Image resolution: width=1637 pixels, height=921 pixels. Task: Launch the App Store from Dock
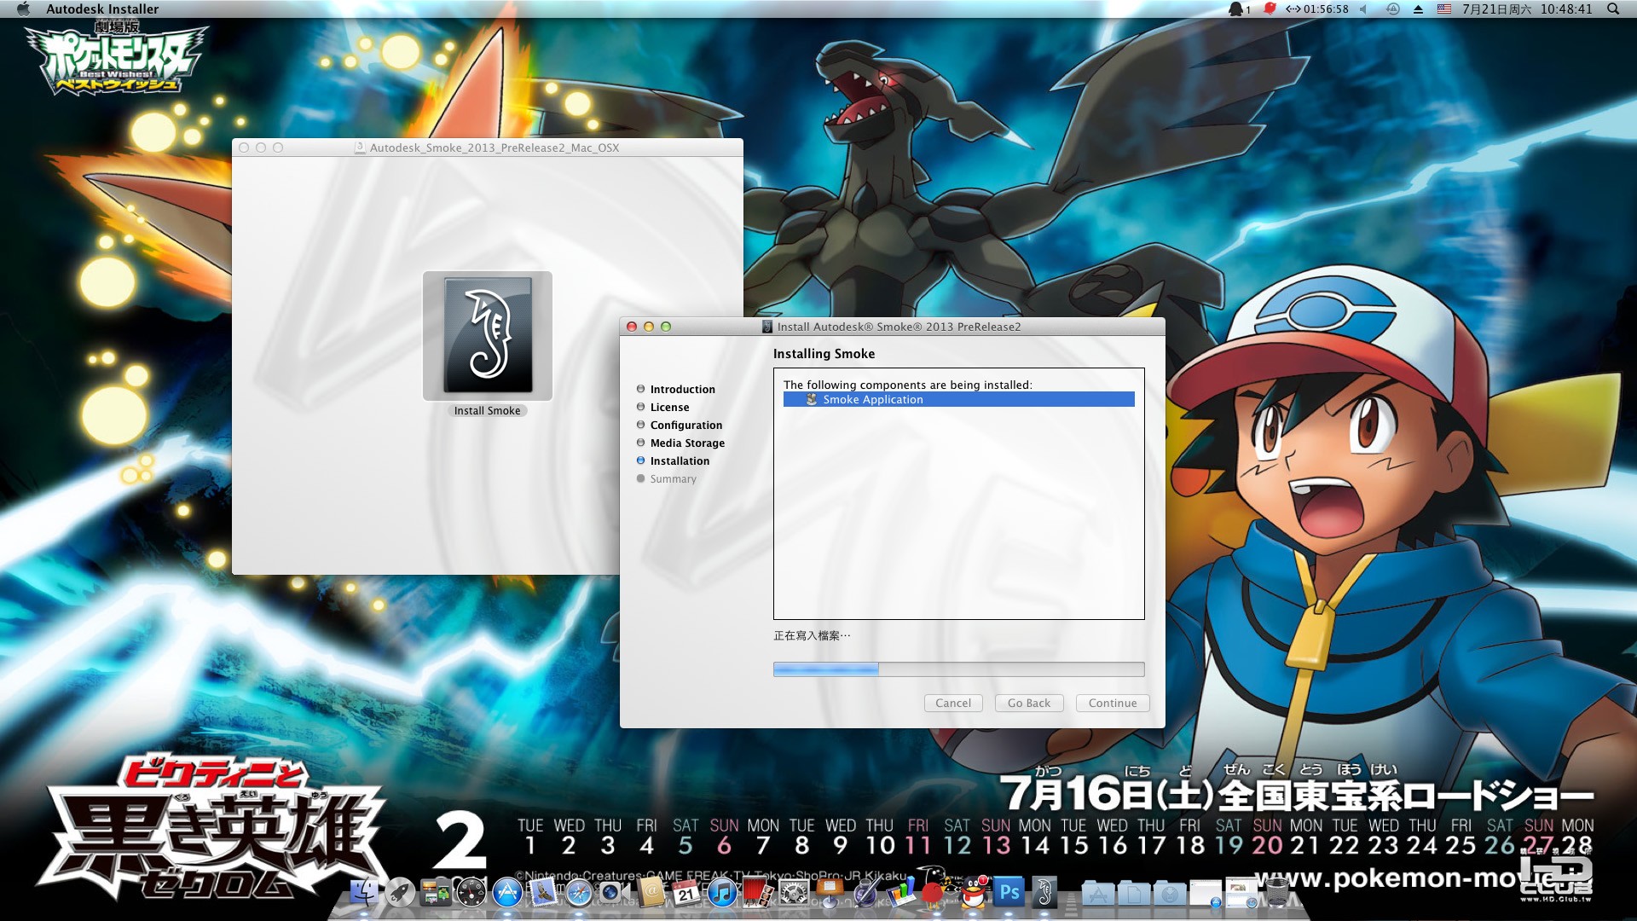point(507,892)
